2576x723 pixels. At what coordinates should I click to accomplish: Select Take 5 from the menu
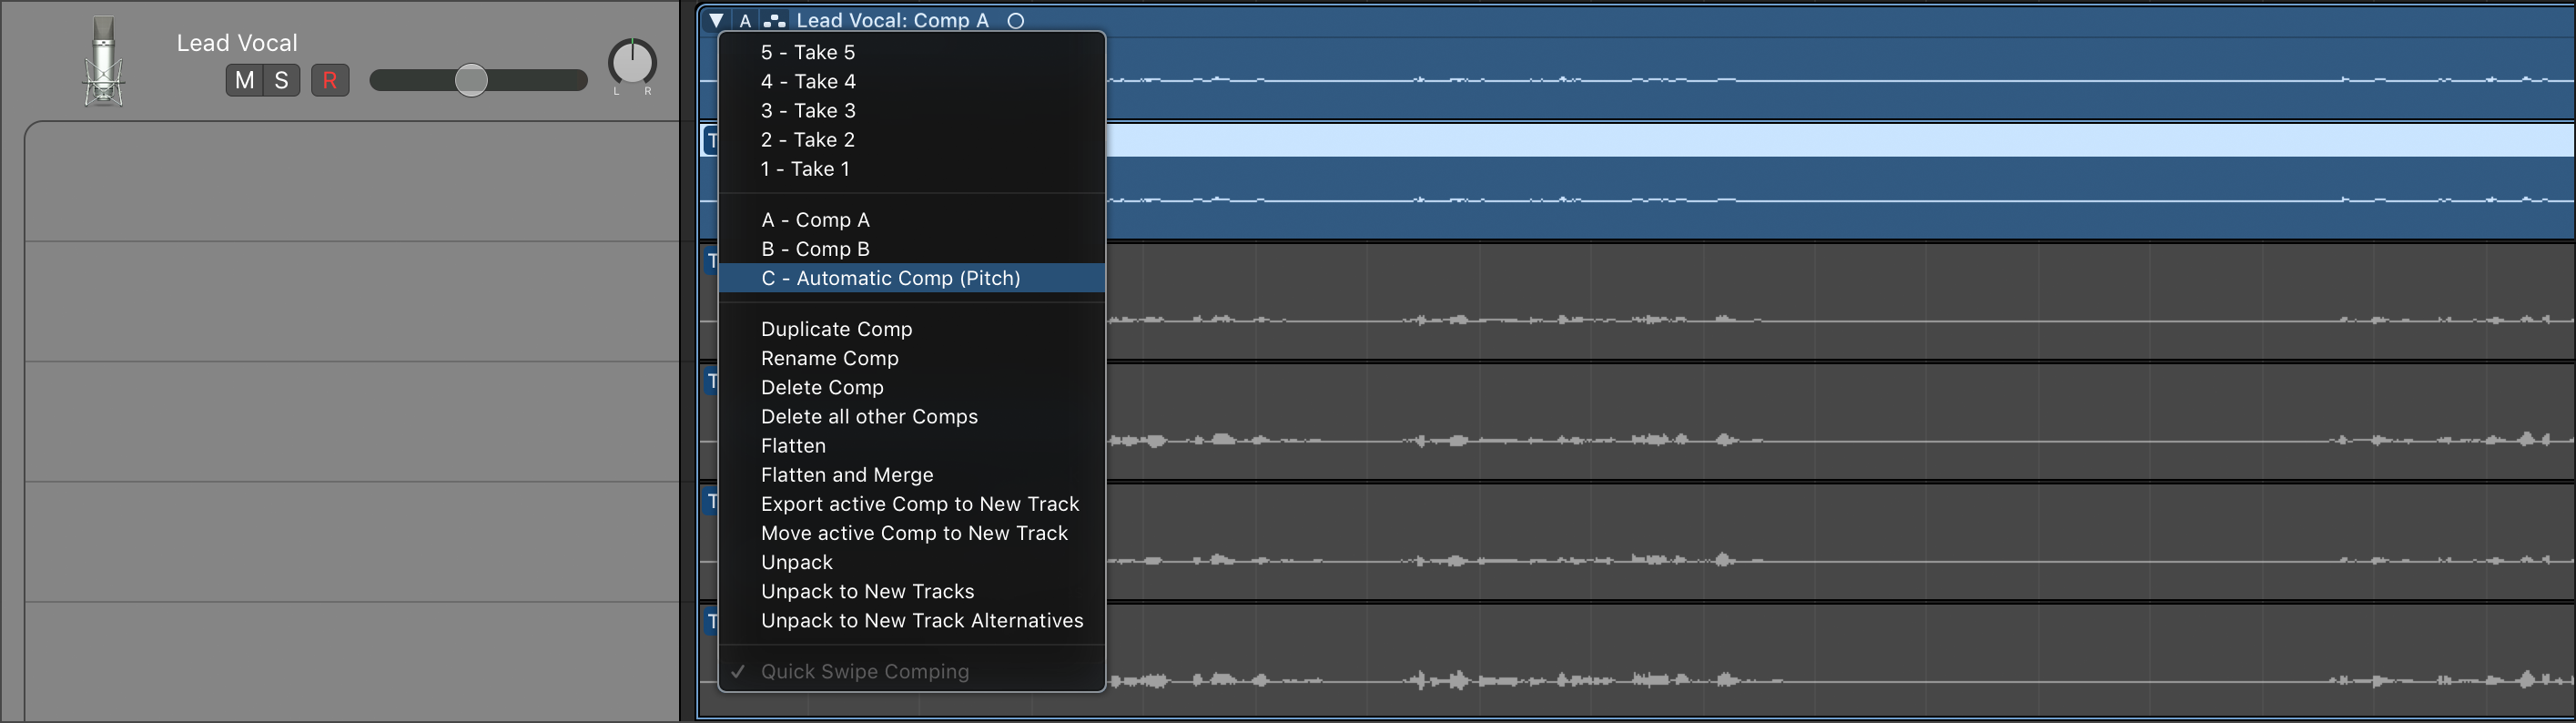pos(807,52)
